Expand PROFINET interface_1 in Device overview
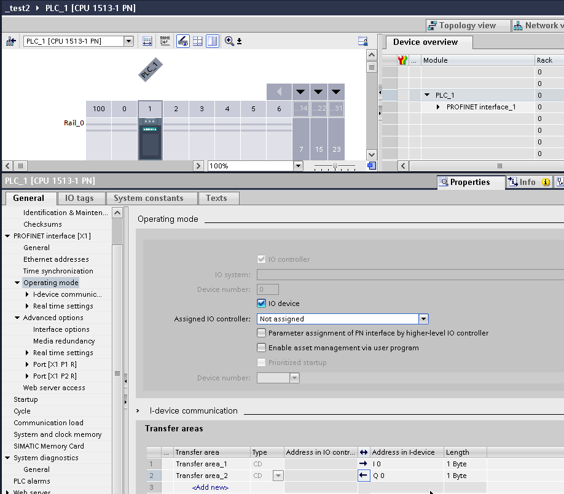The height and width of the screenshot is (494, 564). point(438,107)
